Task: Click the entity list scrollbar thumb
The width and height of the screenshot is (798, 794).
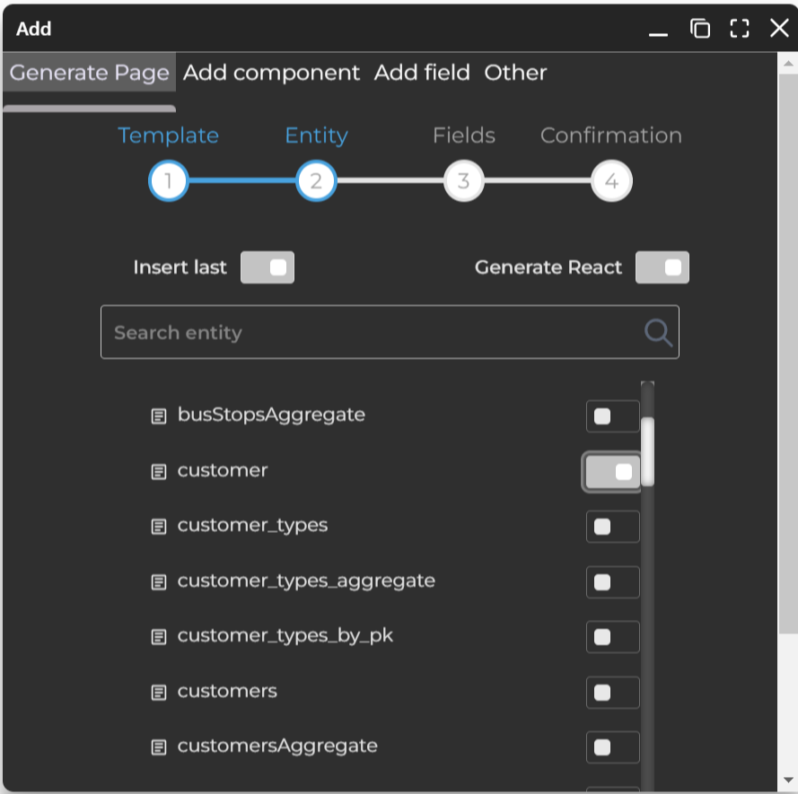Action: click(647, 450)
